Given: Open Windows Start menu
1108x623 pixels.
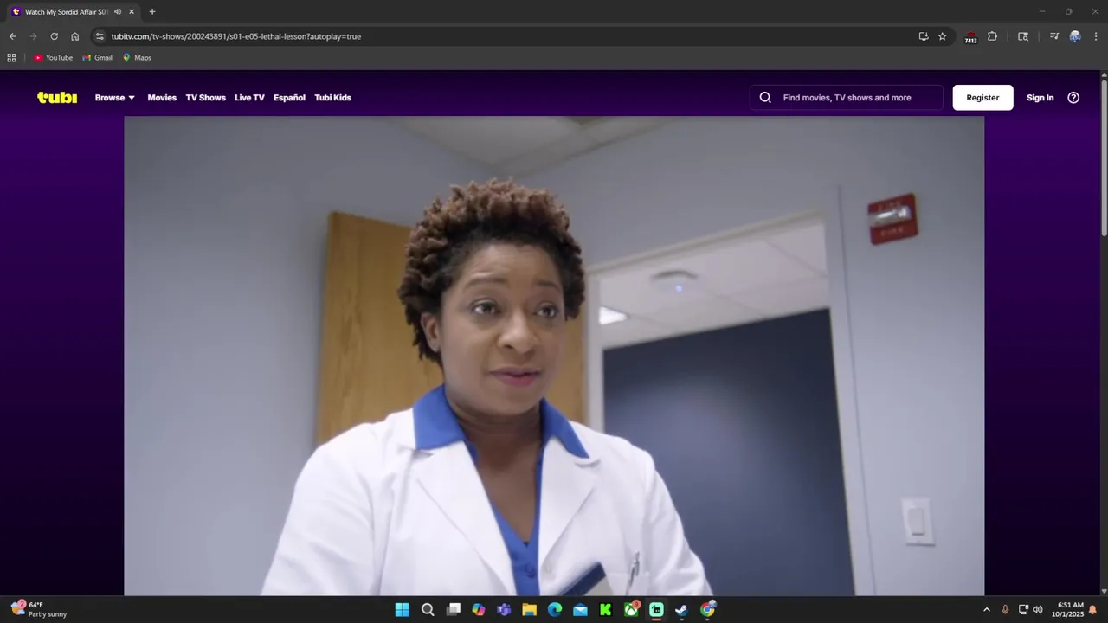Looking at the screenshot, I should [403, 610].
